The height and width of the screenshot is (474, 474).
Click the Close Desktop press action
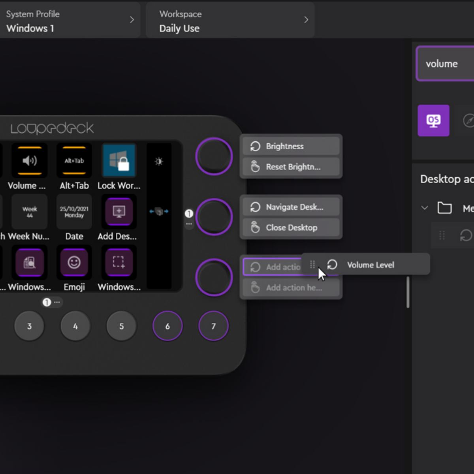coord(291,228)
